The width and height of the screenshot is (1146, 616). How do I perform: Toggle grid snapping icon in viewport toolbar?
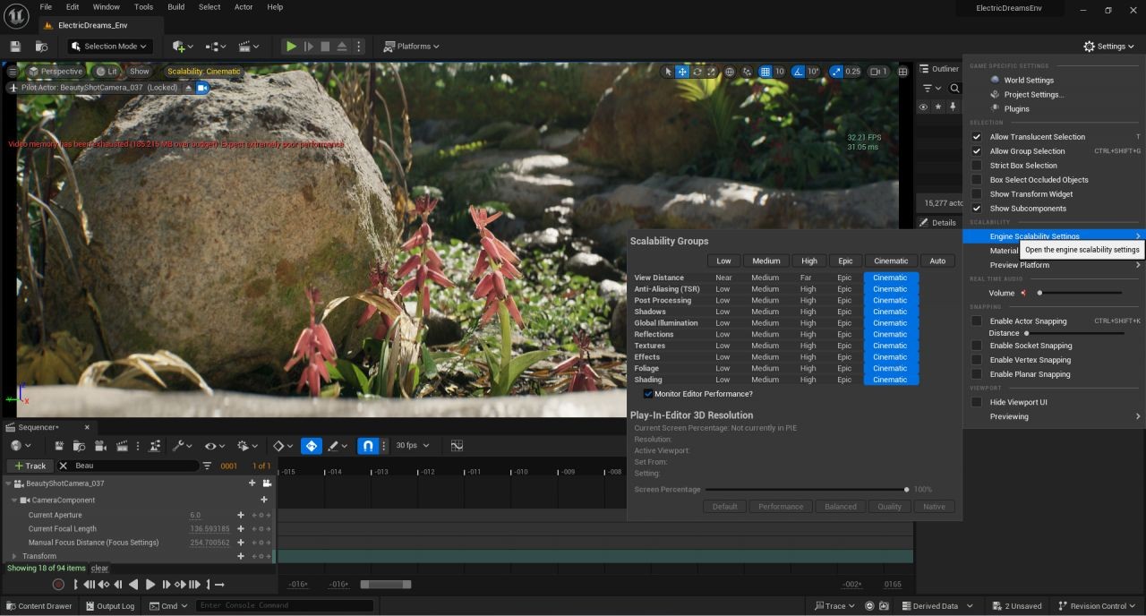[x=765, y=72]
